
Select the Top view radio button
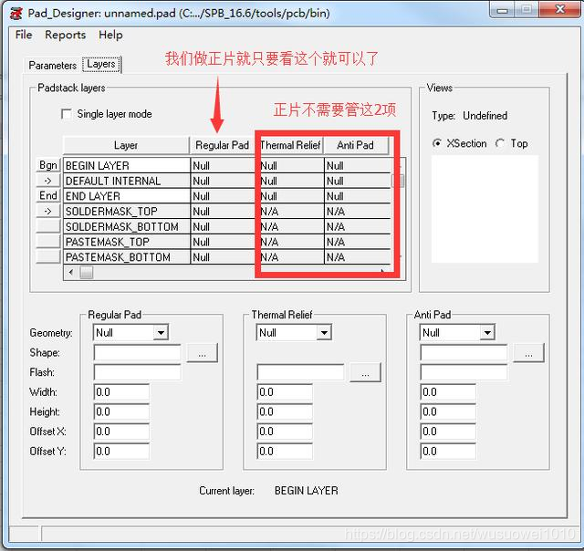tap(499, 143)
